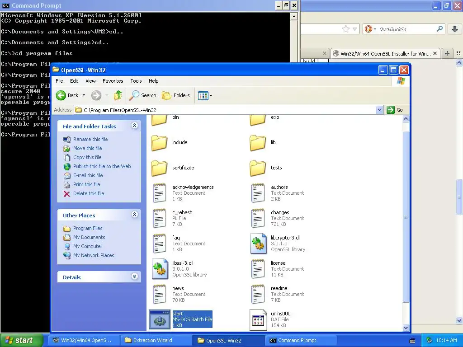Click Publish this file to the Web

pyautogui.click(x=102, y=166)
